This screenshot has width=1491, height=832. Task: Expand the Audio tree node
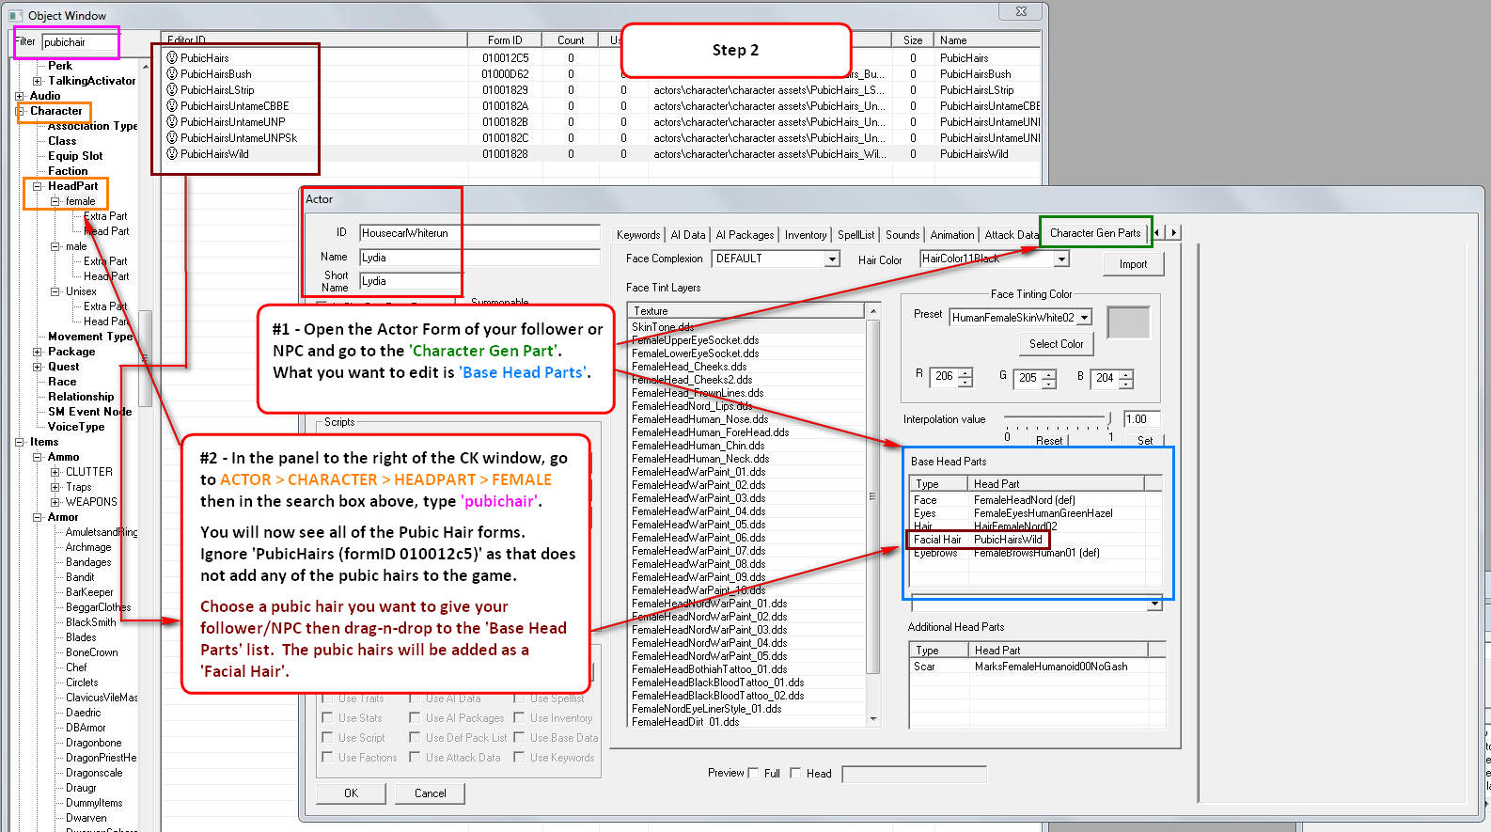click(x=20, y=96)
